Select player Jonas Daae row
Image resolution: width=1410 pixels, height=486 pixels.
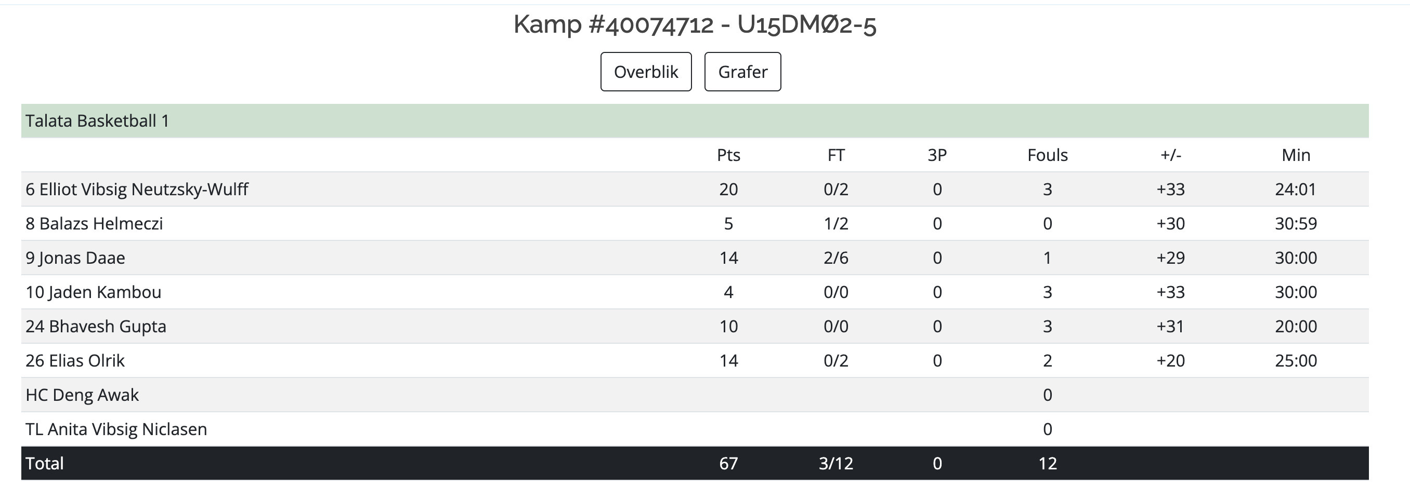(x=695, y=258)
